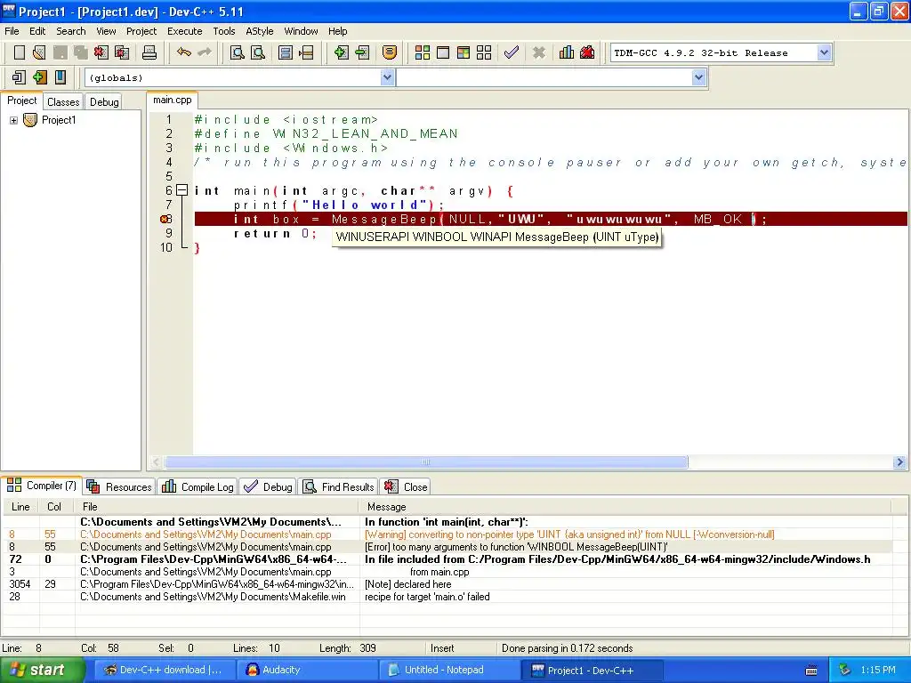Click the Syntax Check checkmark icon
This screenshot has height=683, width=911.
coord(512,52)
